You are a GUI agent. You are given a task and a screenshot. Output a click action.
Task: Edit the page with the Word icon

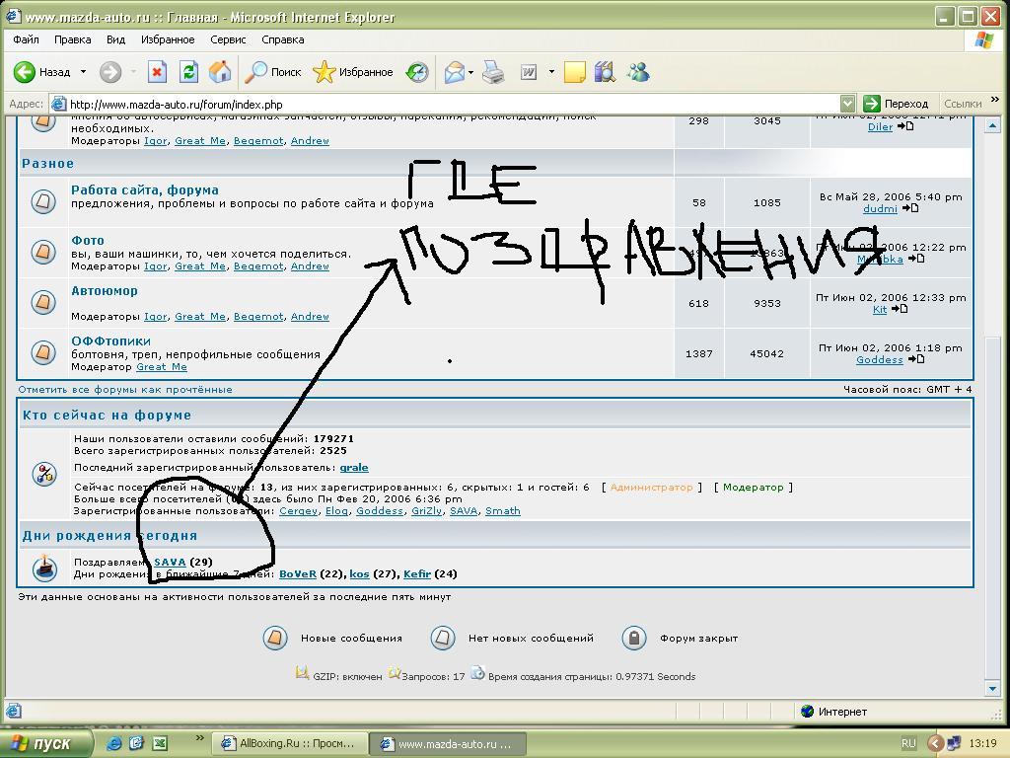[529, 72]
